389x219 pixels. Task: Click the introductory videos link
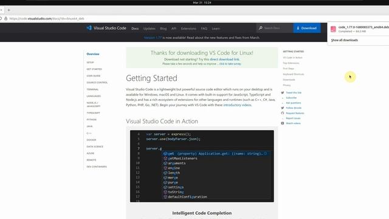click(237, 105)
